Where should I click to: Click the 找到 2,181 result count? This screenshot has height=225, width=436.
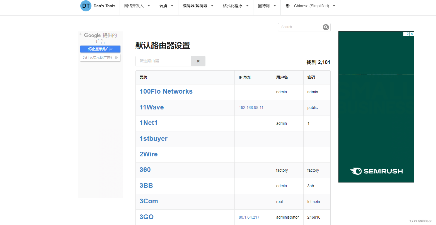click(318, 62)
